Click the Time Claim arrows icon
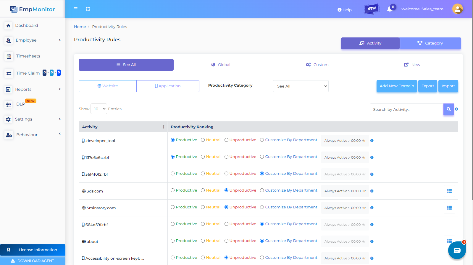Viewport: 473px width, 265px height. 9,73
